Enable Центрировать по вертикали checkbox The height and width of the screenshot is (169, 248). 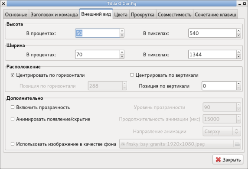coord(132,75)
